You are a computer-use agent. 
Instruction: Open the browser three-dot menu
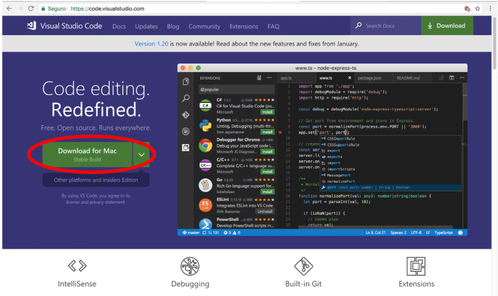(490, 9)
